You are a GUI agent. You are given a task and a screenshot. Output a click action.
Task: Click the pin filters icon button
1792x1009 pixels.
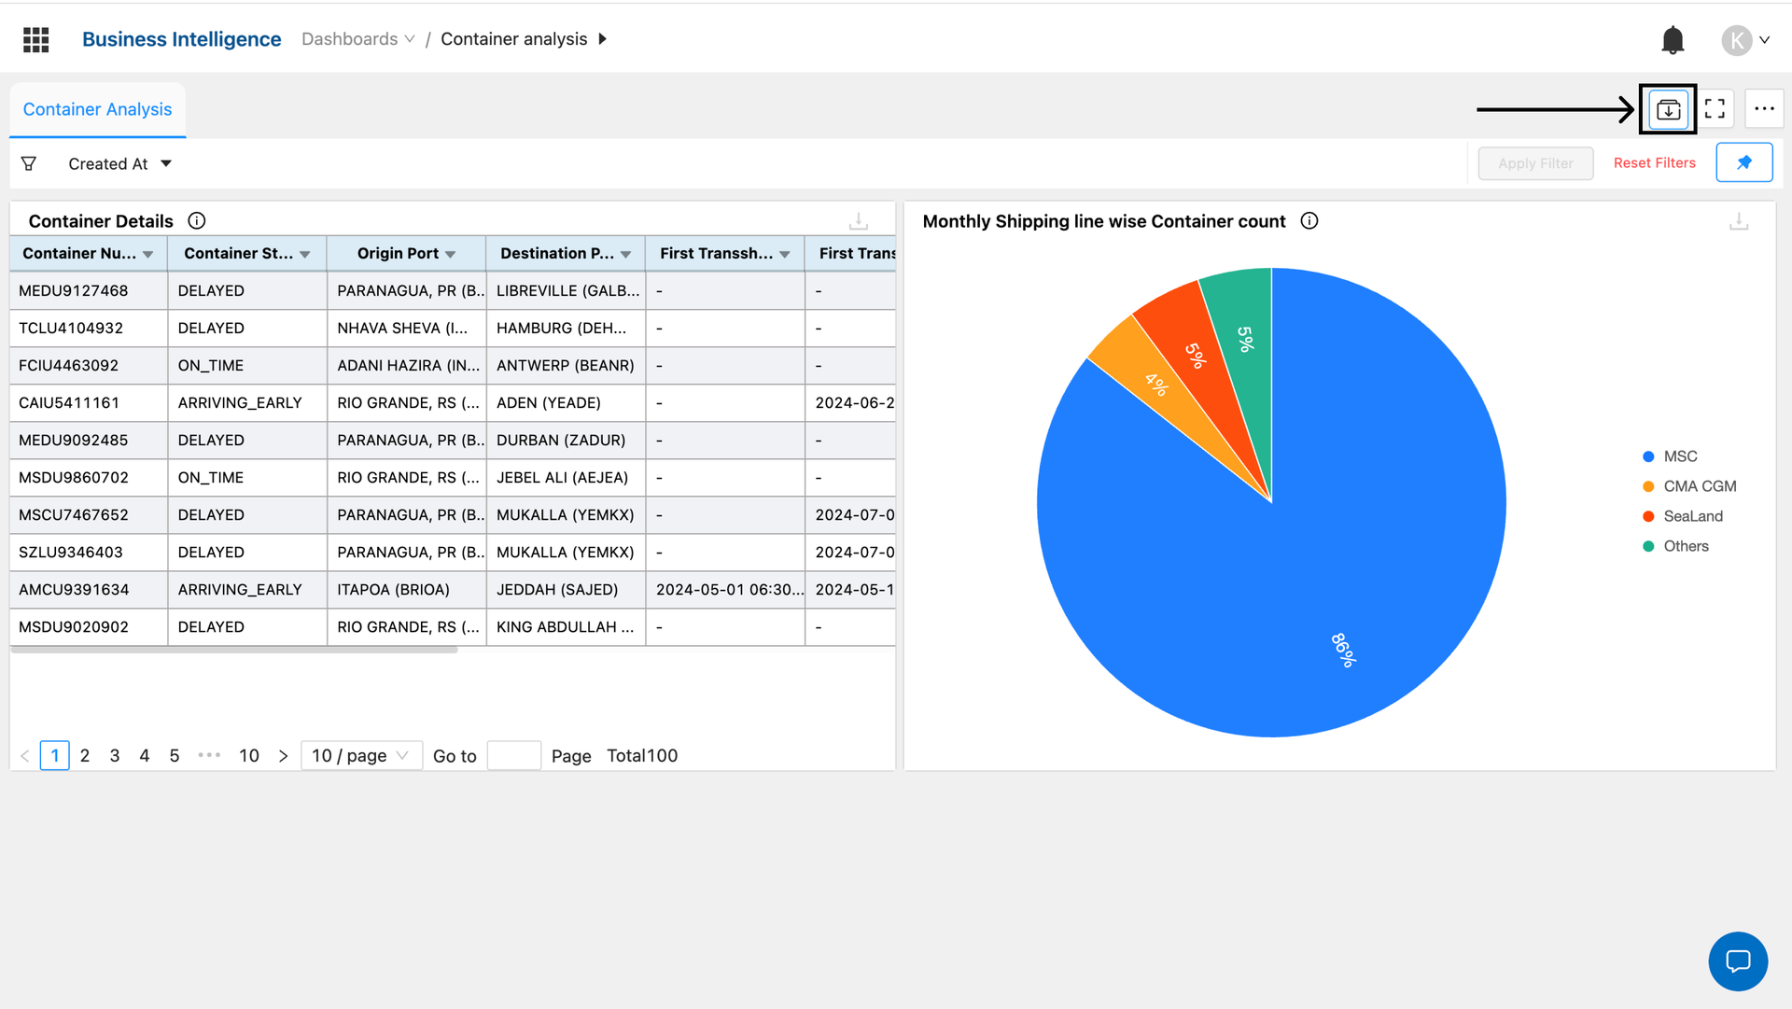coord(1743,162)
